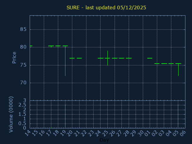The width and height of the screenshot is (192, 144).
Task: Click the SURE chart title text
Action: click(x=106, y=7)
